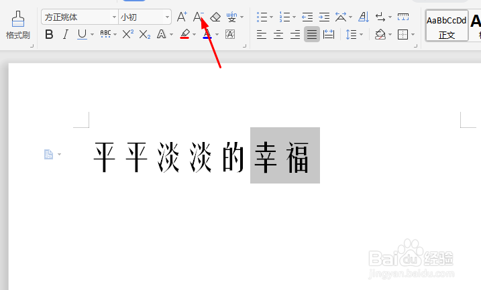Expand highlight color dropdown arrow
This screenshot has width=481, height=290.
coord(194,34)
